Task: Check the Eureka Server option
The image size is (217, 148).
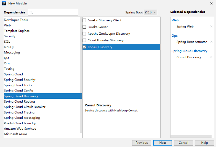Action: tap(85, 27)
